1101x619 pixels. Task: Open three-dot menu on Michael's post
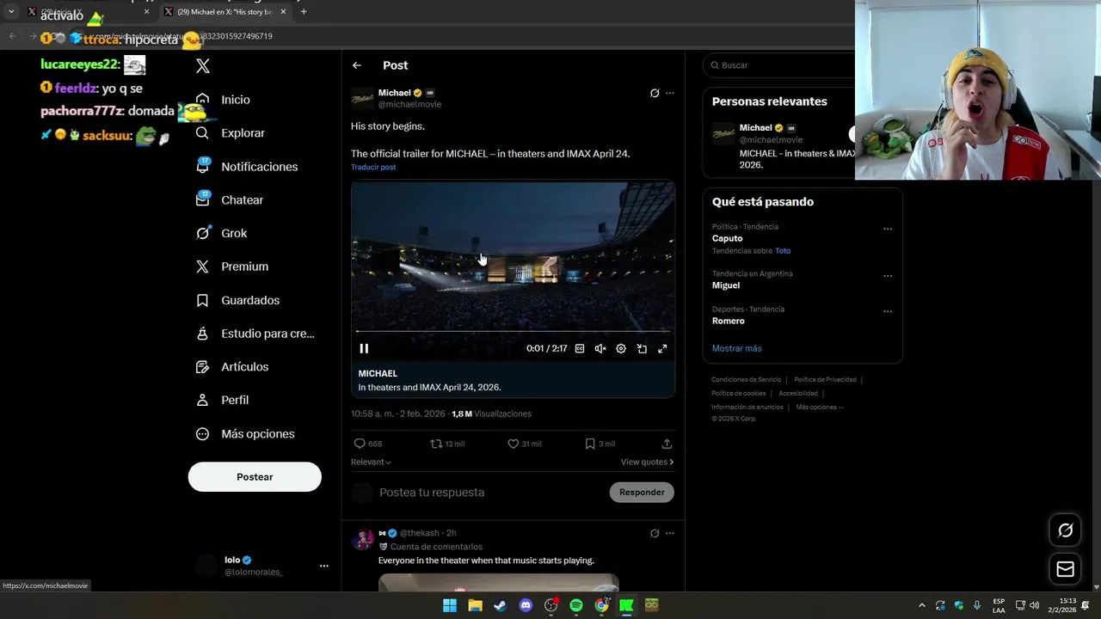[670, 93]
